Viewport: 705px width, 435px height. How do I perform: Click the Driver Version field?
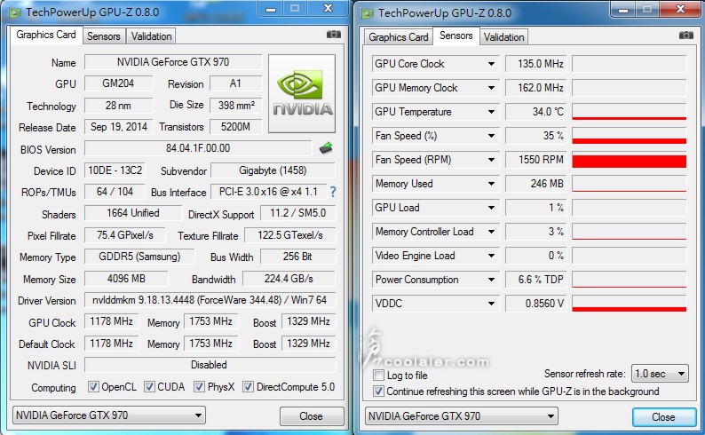point(210,300)
